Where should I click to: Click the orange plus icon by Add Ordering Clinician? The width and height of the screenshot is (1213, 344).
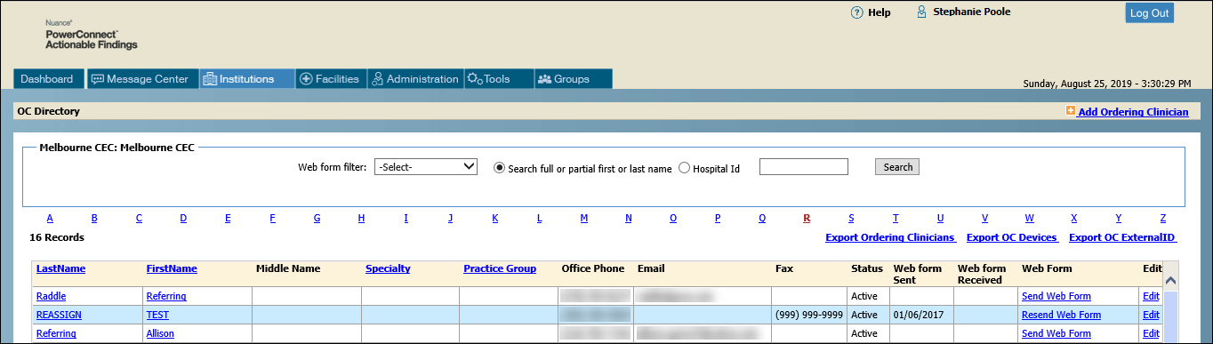[x=1071, y=111]
